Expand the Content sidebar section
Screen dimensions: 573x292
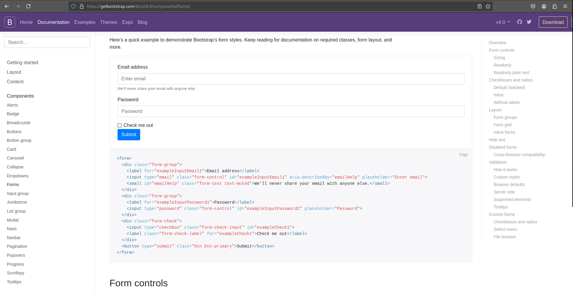pos(15,82)
